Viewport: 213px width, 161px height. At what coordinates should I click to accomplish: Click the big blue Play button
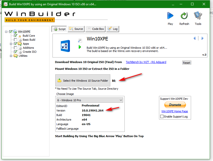click(170, 16)
